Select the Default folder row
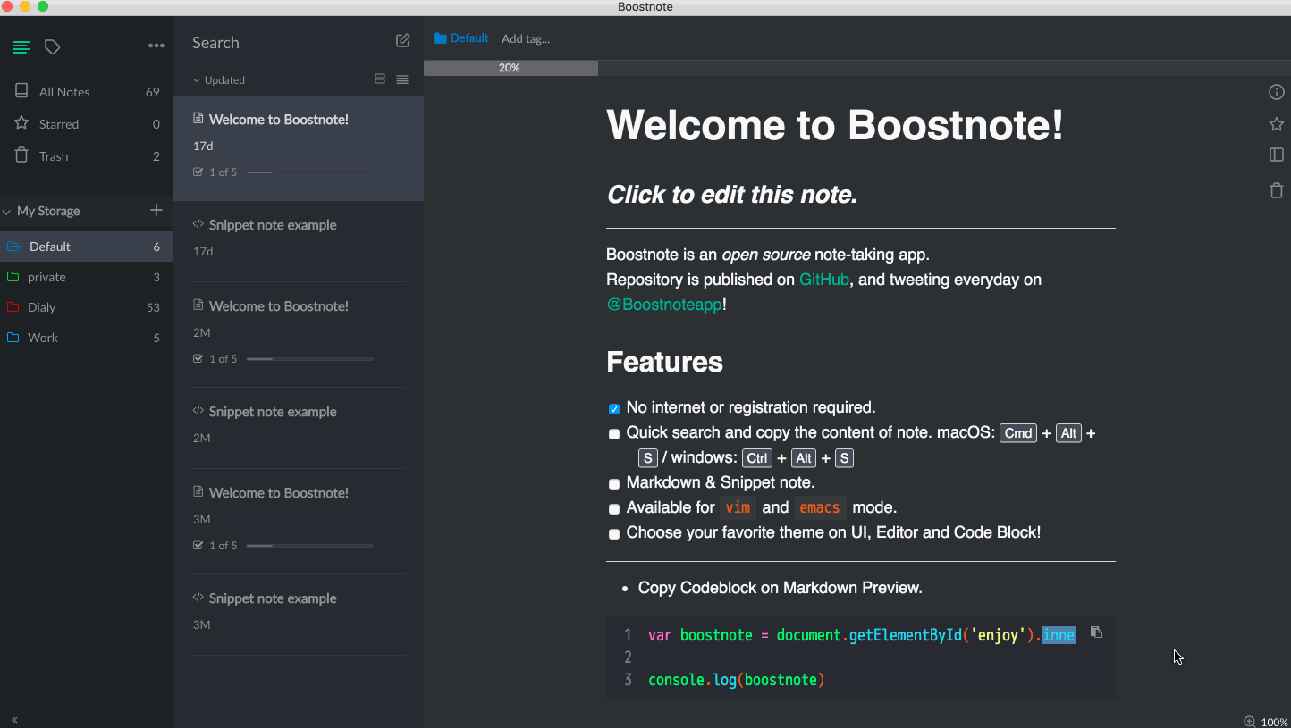Image resolution: width=1291 pixels, height=728 pixels. click(x=87, y=247)
